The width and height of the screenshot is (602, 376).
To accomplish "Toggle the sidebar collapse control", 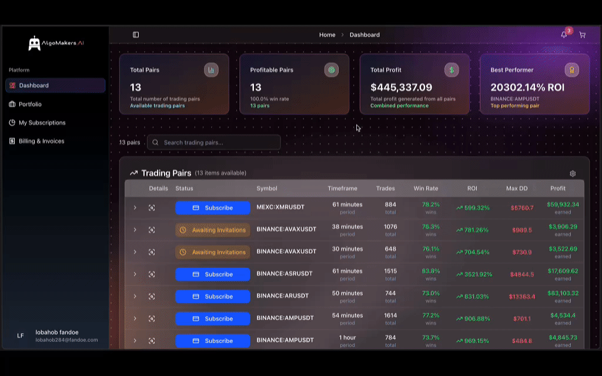I will pos(136,34).
